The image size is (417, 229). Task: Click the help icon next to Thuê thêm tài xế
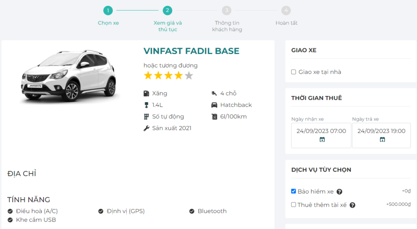352,205
